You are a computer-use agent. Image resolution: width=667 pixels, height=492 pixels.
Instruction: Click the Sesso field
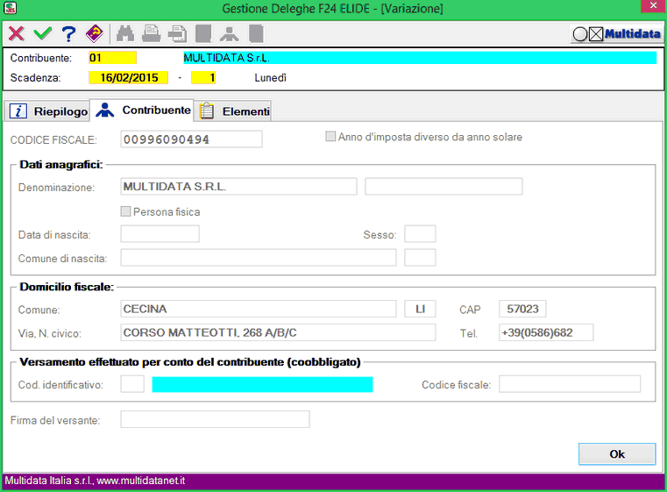420,234
